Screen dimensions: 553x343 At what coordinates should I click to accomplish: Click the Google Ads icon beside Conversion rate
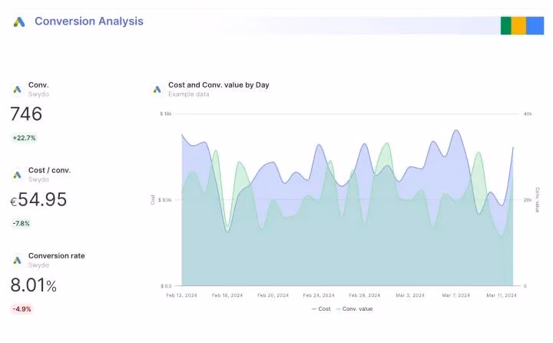click(x=17, y=260)
